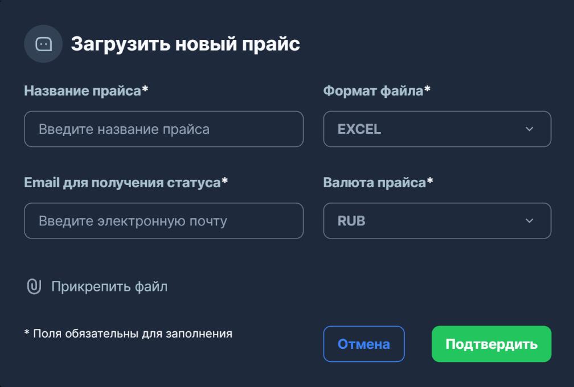Click the chat bubble icon beside the dialog title

click(x=43, y=43)
